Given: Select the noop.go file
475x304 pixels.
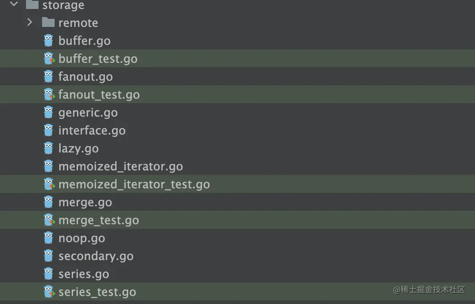Looking at the screenshot, I should point(82,238).
